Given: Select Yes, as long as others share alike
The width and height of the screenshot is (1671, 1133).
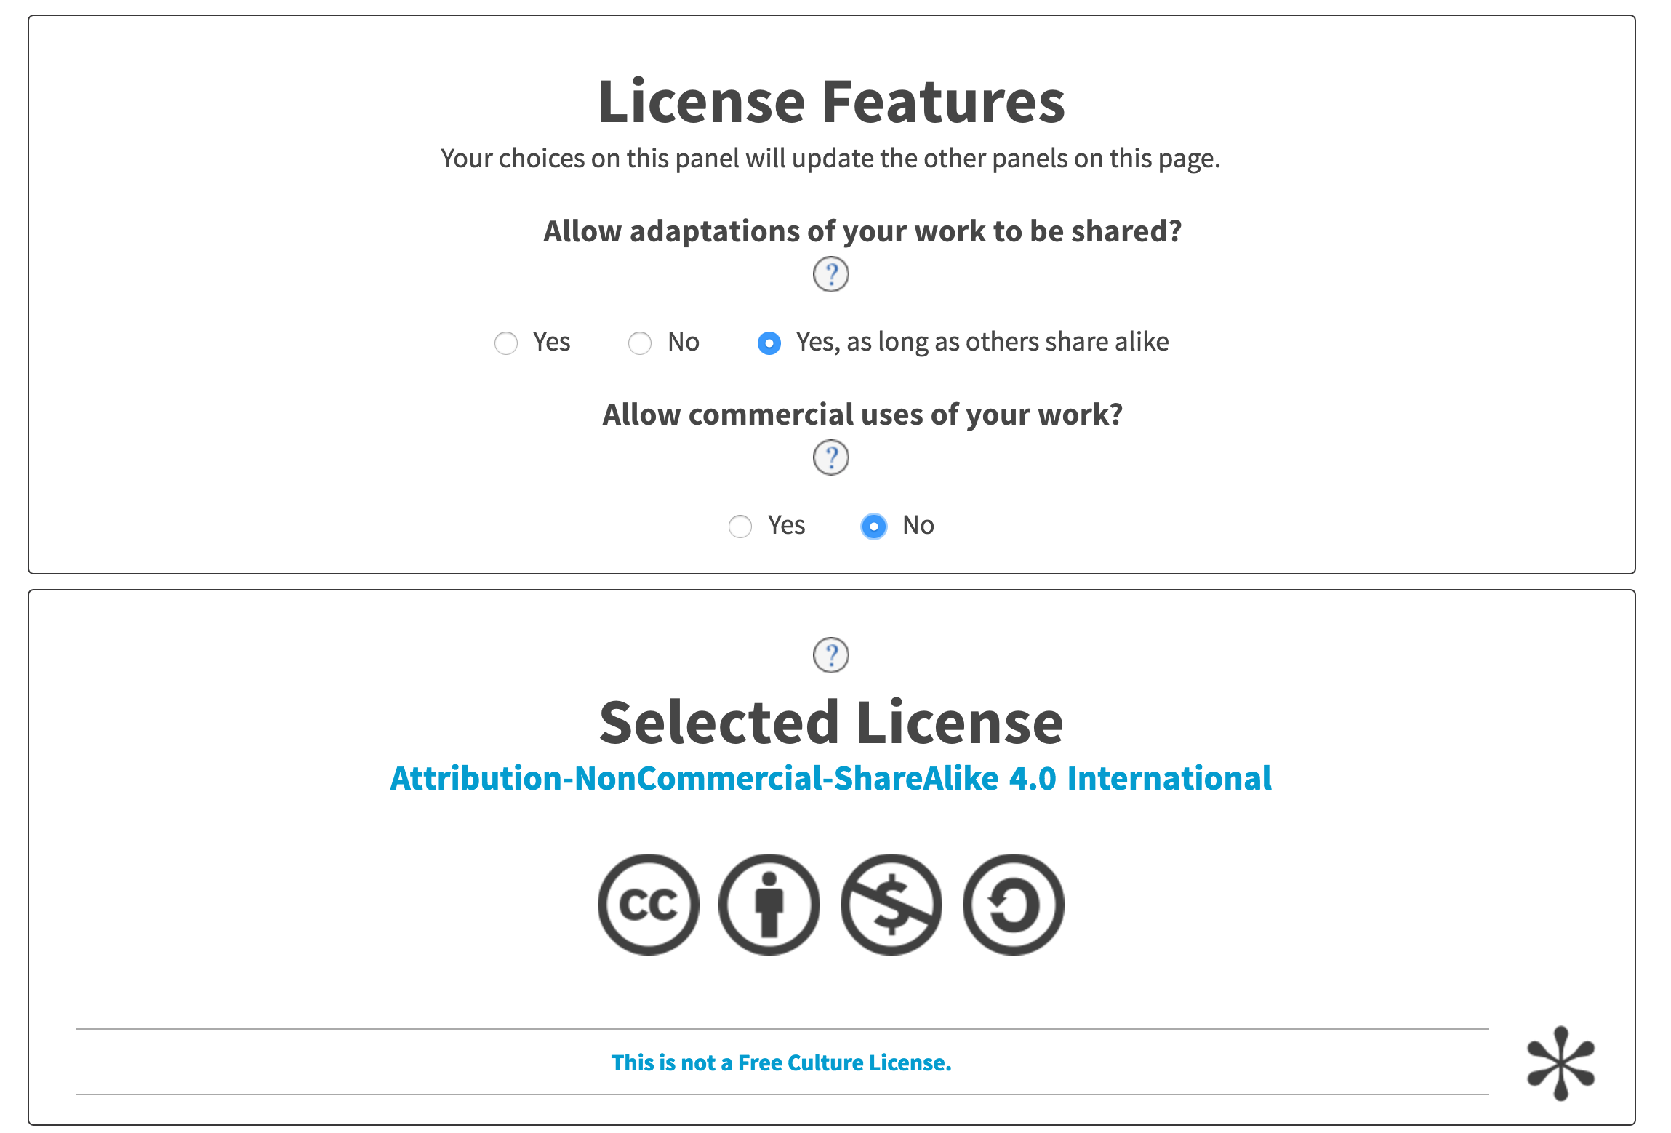Looking at the screenshot, I should pos(769,343).
